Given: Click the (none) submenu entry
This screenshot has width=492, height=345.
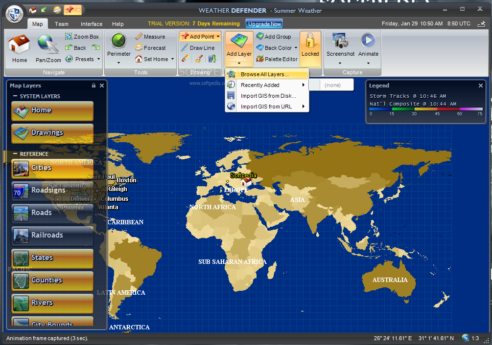Looking at the screenshot, I should pos(331,85).
